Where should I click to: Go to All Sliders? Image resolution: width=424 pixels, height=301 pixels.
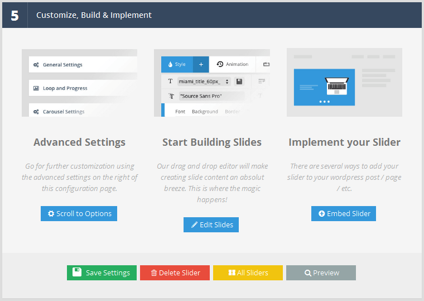[248, 273]
